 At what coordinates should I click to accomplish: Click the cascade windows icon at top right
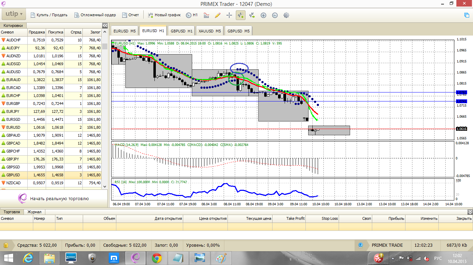coord(466,15)
